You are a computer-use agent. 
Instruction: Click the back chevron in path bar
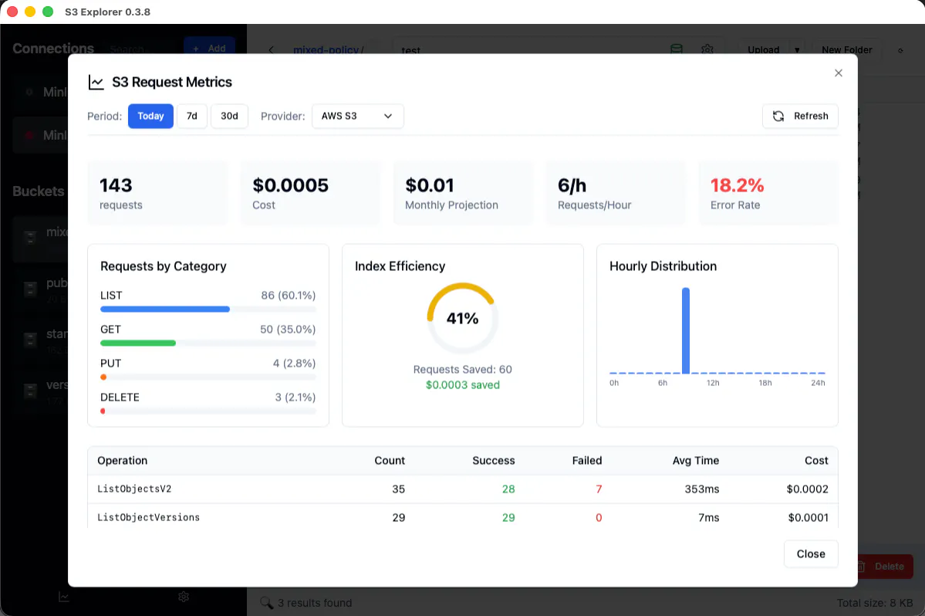coord(271,49)
